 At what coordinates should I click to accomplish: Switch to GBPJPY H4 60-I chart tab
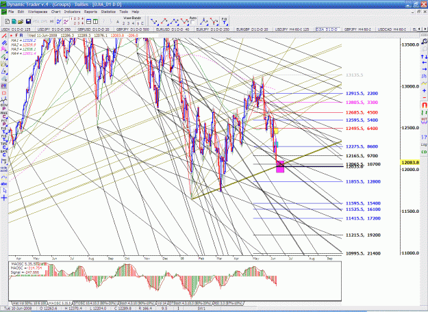tap(357, 29)
